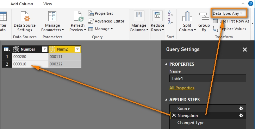Click Num2 column data type icon

pyautogui.click(x=52, y=49)
